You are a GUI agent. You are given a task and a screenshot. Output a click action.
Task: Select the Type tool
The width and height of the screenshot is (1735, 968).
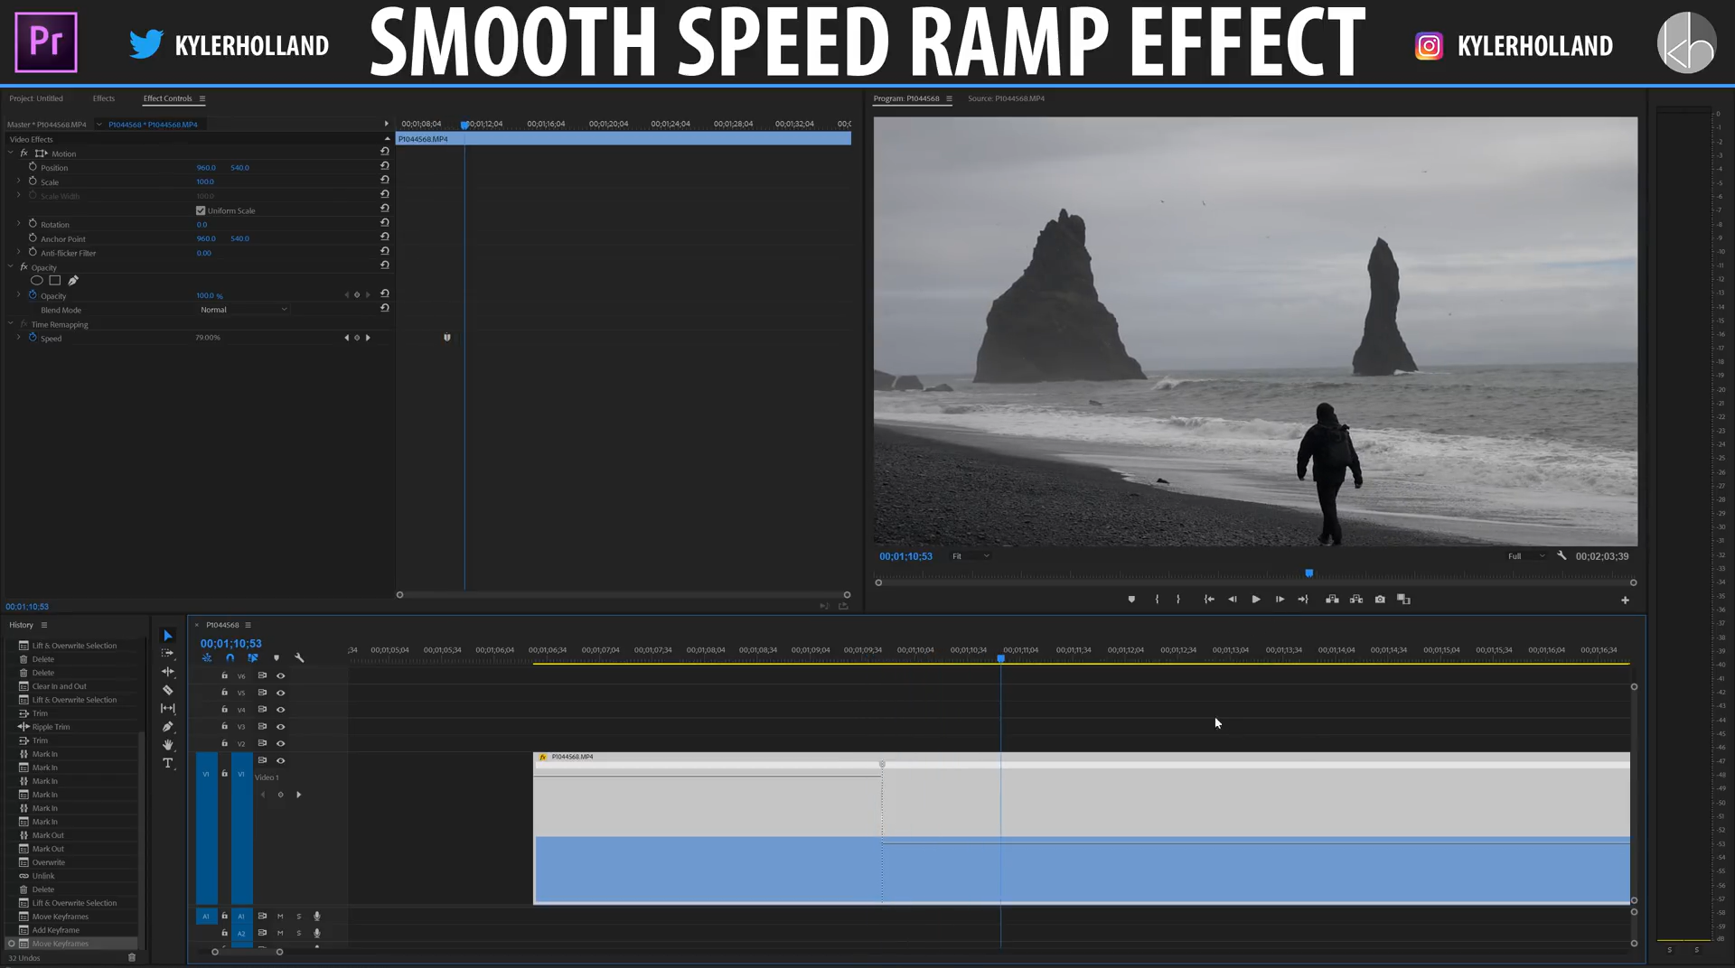tap(167, 763)
